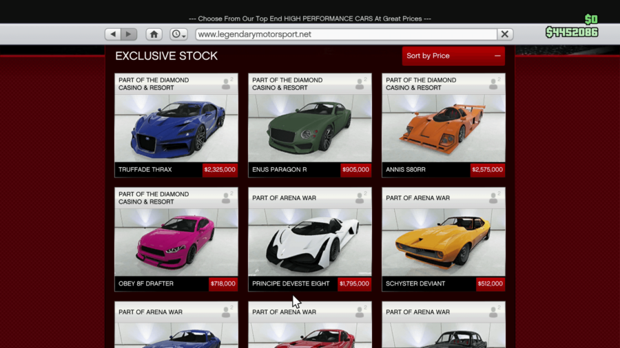Click the PRINCIPE DEVESTE EIGHT name label
The width and height of the screenshot is (620, 348).
291,283
